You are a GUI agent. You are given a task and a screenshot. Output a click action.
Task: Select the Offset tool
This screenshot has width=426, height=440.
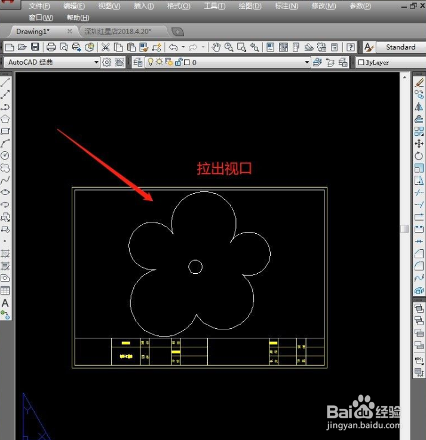point(419,119)
